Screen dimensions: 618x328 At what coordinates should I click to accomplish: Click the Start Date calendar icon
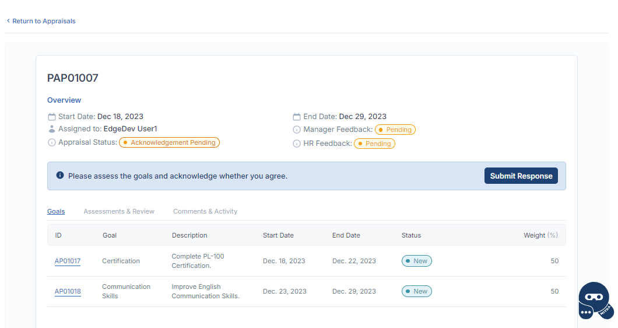[x=52, y=117]
